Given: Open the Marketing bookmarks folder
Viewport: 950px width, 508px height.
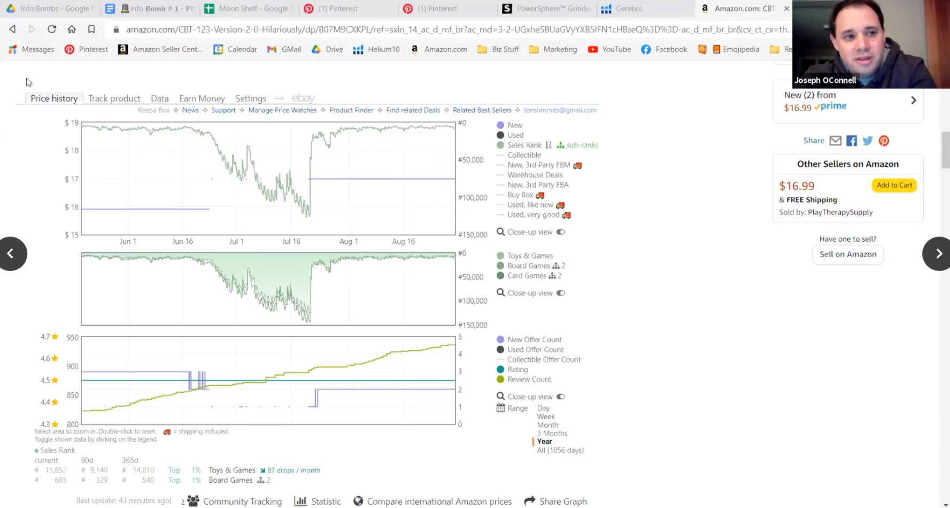Looking at the screenshot, I should [x=553, y=49].
